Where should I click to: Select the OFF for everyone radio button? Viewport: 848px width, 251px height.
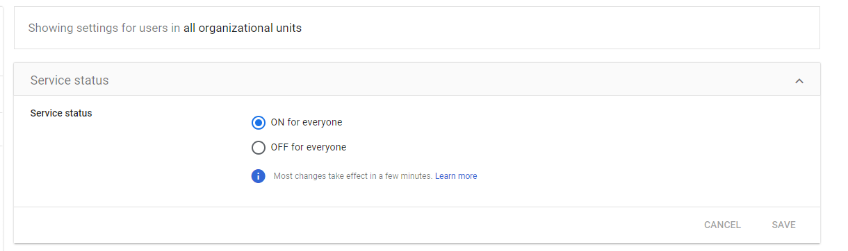pos(258,148)
